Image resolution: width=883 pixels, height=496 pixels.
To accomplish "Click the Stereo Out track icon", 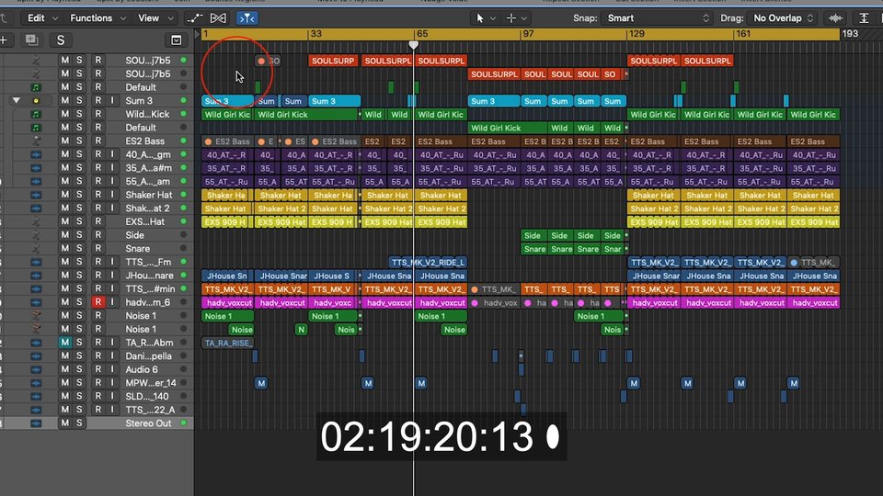I will pos(36,423).
